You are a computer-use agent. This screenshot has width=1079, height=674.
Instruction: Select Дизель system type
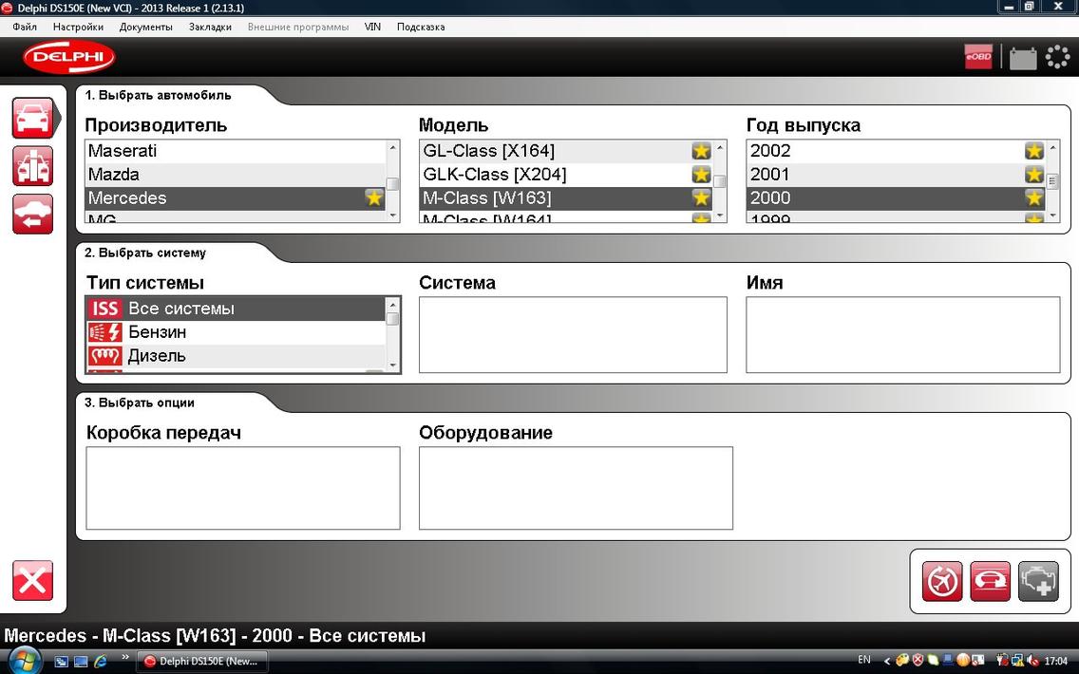pos(236,356)
